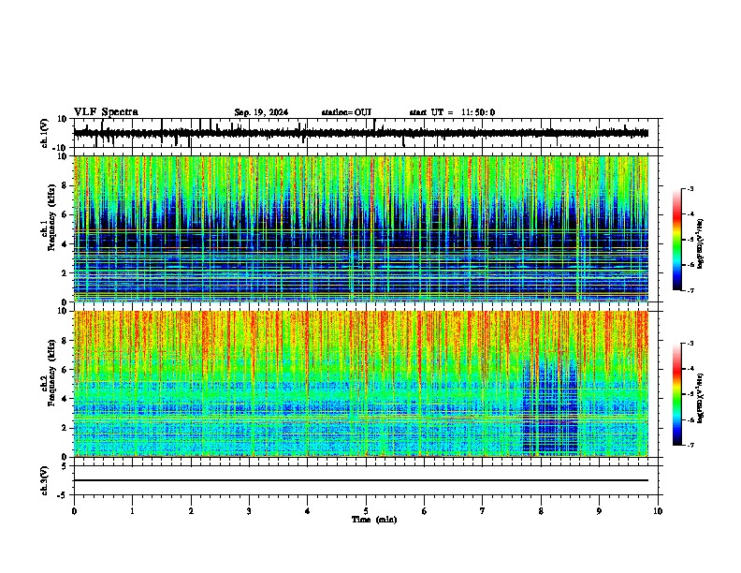Click time-axis tick label "1"

pyautogui.click(x=132, y=511)
